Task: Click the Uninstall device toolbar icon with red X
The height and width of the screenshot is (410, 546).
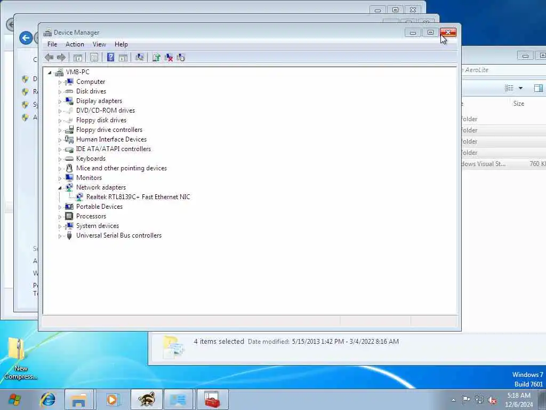Action: coord(168,58)
